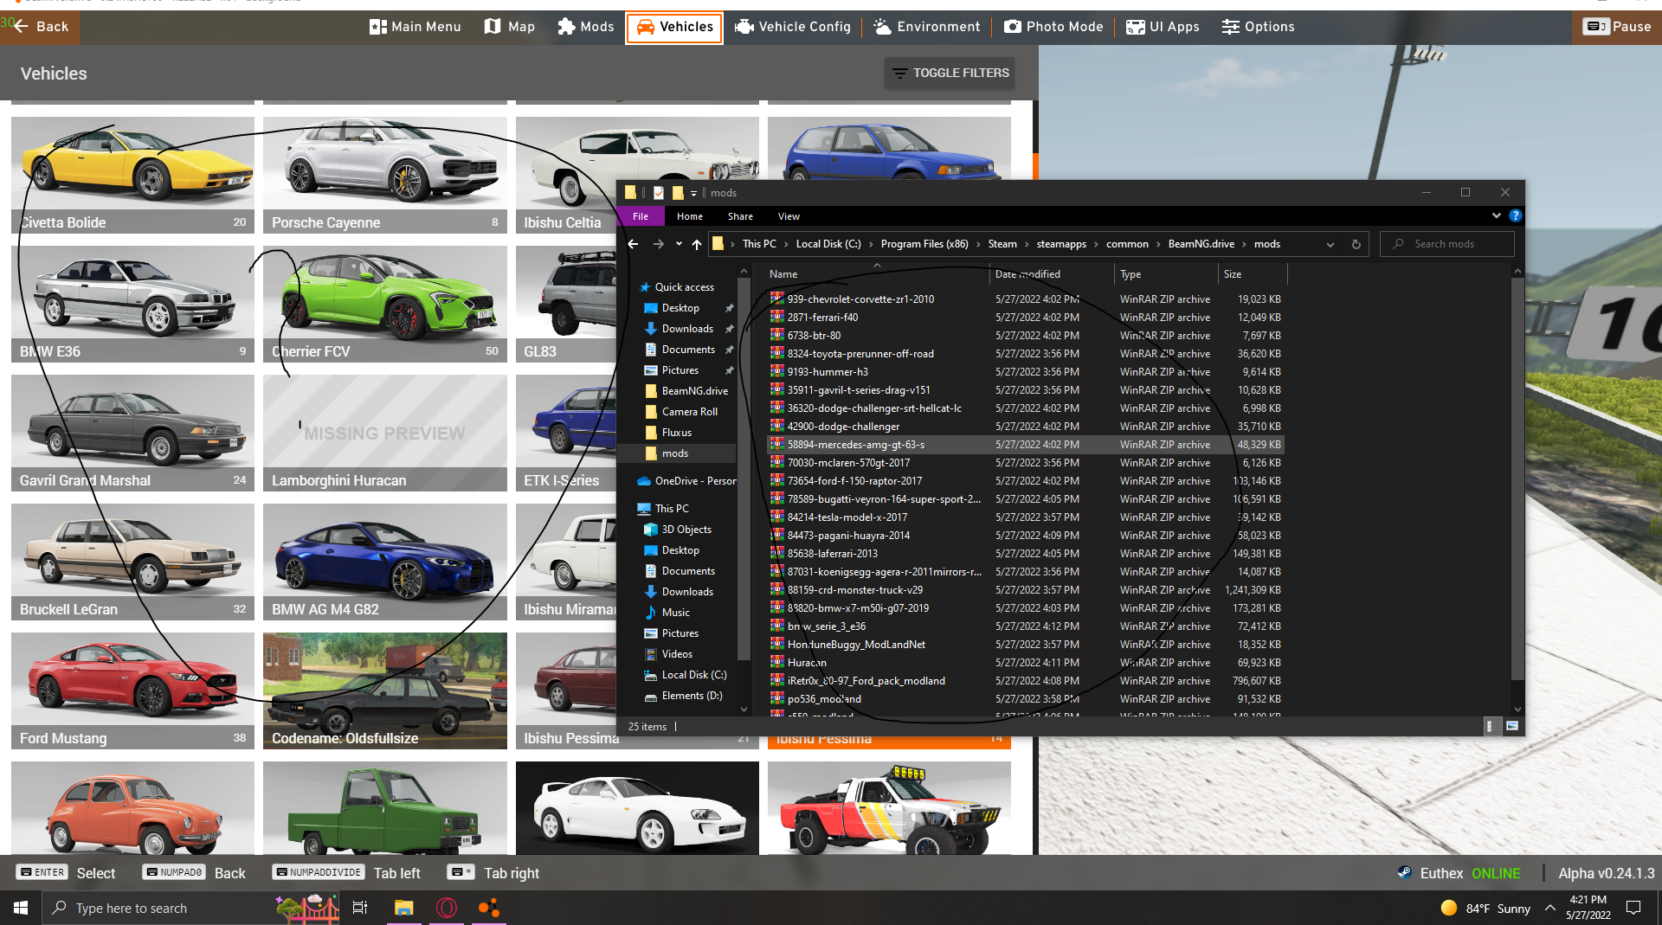Expand the Explorer ribbon chevron
The image size is (1662, 925).
[x=1496, y=215]
